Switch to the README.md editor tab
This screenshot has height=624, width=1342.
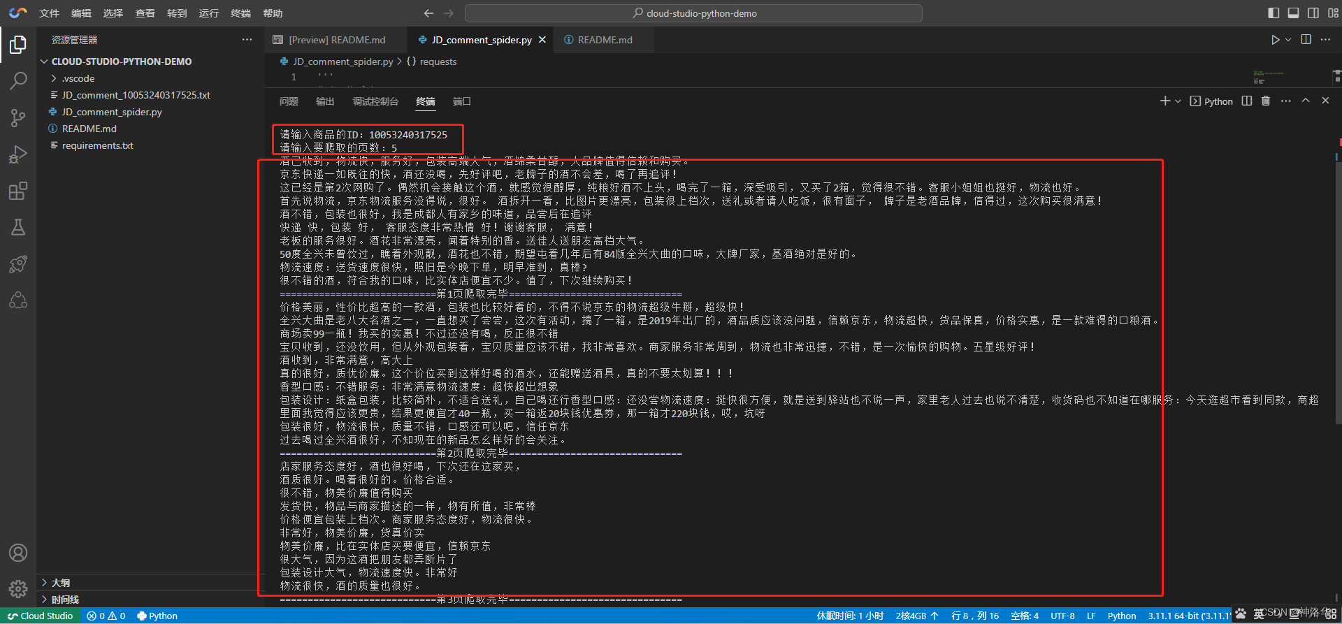coord(604,40)
